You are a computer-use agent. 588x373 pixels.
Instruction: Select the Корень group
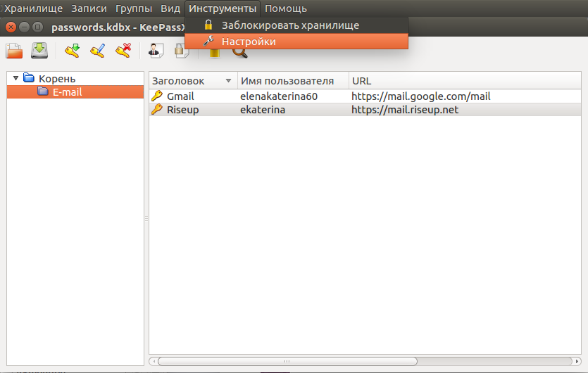click(x=57, y=78)
